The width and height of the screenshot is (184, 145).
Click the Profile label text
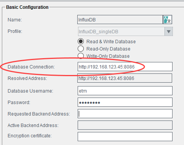click(x=15, y=31)
